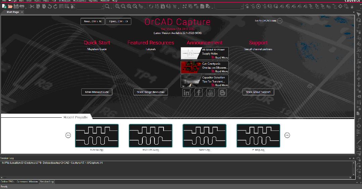Open the SI Analysis menu
This screenshot has width=362, height=189.
click(x=64, y=1)
